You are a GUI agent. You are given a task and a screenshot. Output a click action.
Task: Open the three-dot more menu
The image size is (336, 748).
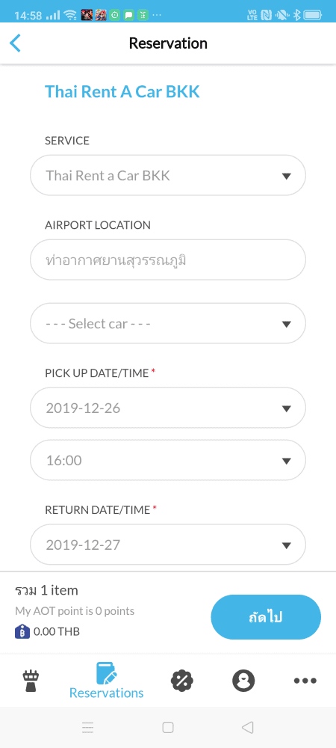(x=305, y=681)
